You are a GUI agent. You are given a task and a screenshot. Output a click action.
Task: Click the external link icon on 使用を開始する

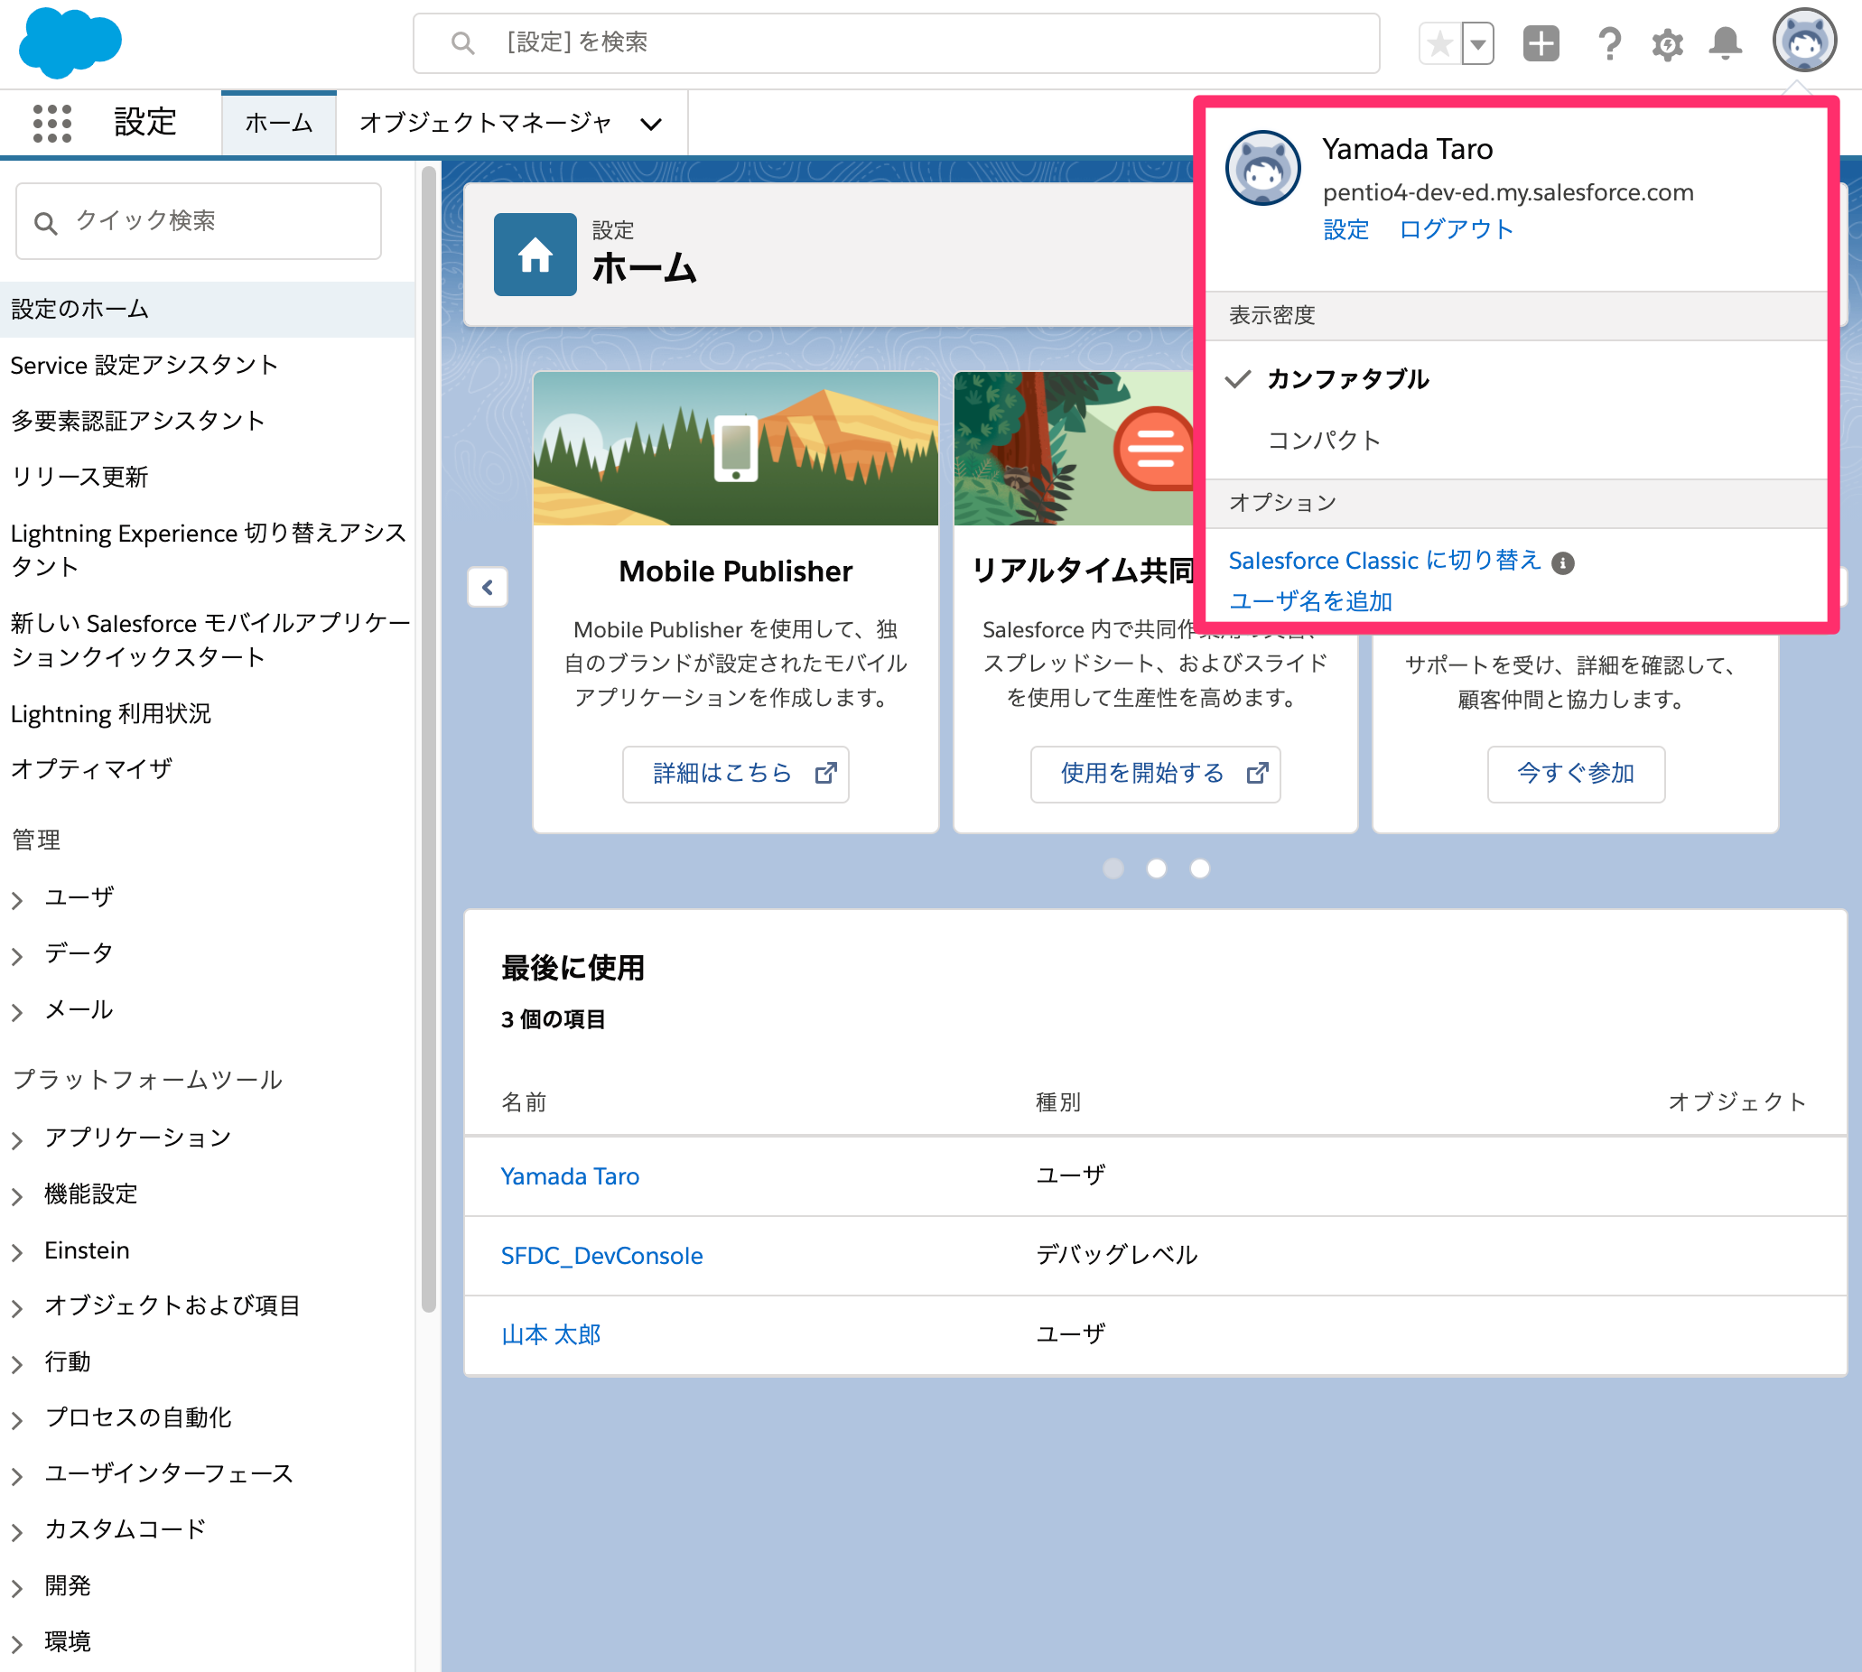pos(1257,774)
